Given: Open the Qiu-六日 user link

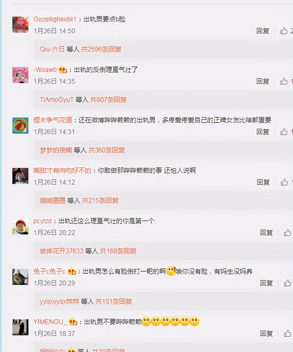Looking at the screenshot, I should pos(52,49).
